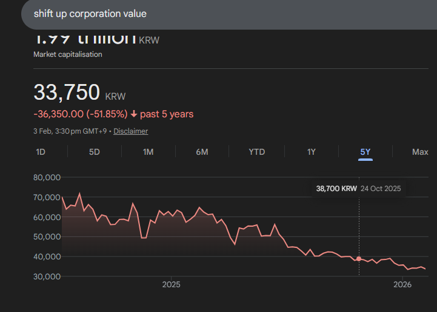437x312 pixels.
Task: Click the 70,000 y-axis label
Action: [47, 197]
